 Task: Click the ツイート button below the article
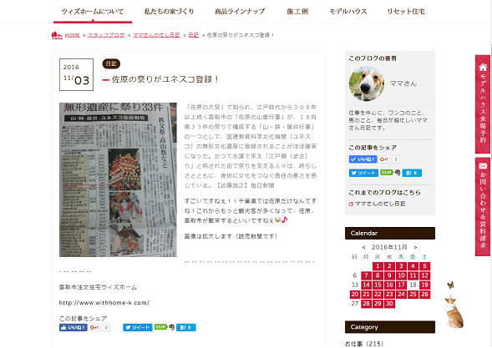tap(138, 328)
